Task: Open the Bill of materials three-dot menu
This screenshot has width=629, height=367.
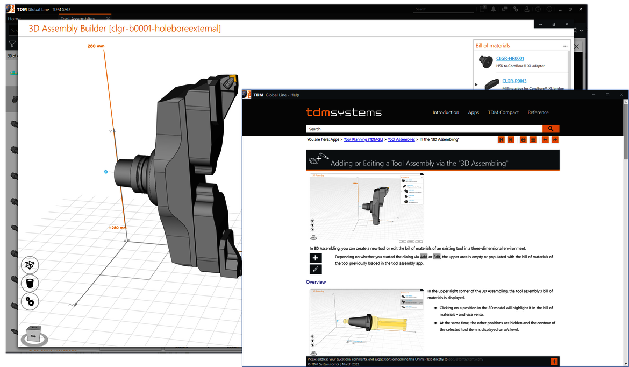Action: [565, 46]
